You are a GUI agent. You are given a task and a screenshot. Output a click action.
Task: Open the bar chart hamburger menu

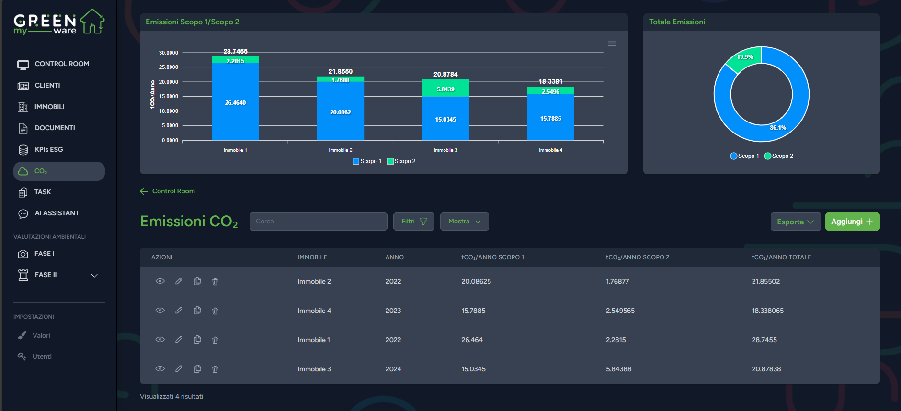tap(612, 44)
